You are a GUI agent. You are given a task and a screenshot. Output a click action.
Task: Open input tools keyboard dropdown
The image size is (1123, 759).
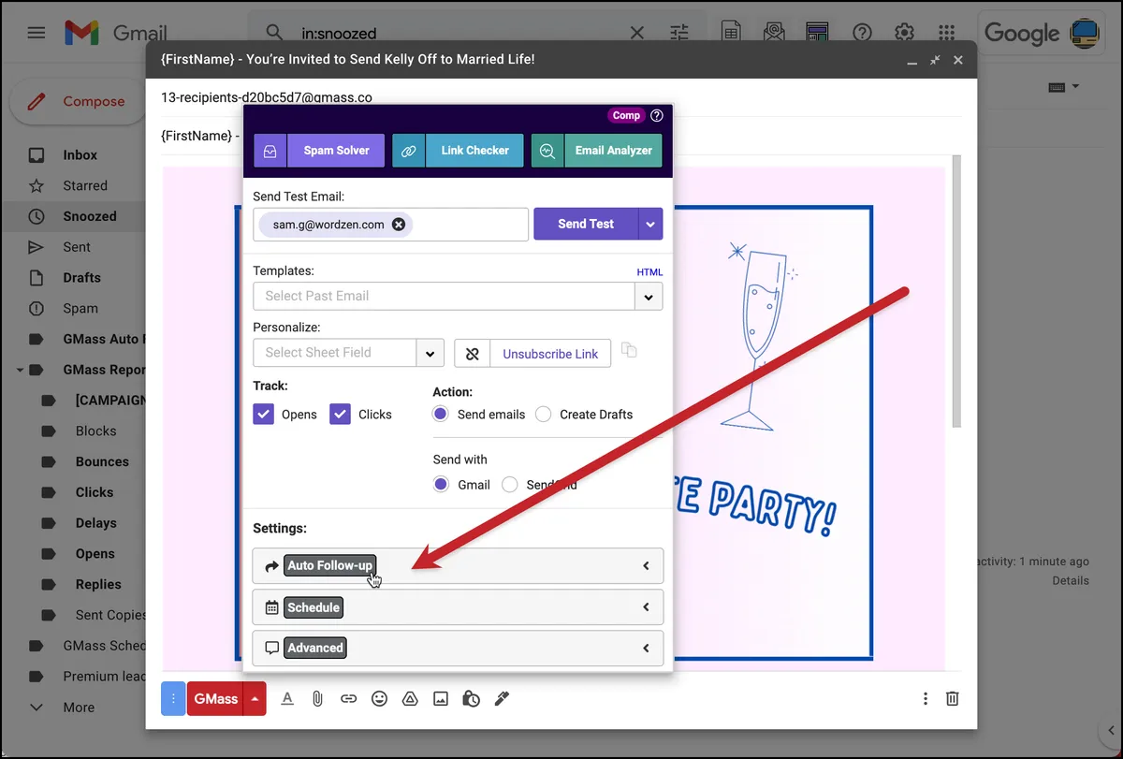[1064, 87]
